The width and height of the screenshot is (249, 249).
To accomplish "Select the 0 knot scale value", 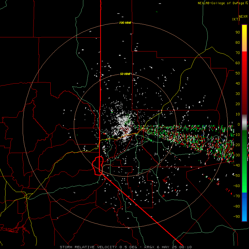I will click(238, 124).
